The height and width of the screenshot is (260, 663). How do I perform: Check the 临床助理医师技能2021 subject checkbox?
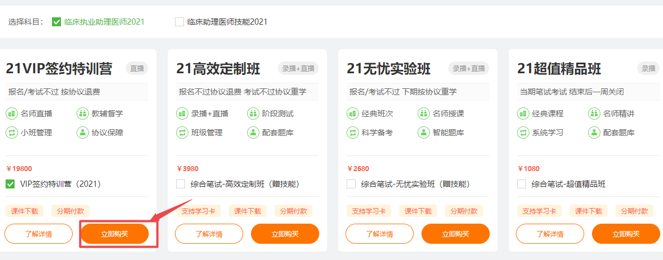(179, 22)
